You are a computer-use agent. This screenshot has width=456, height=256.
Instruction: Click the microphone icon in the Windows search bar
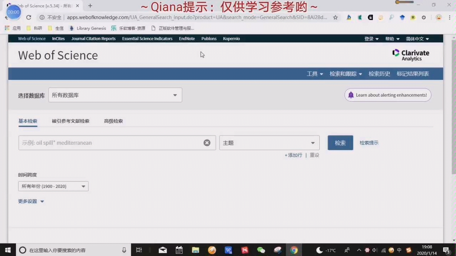point(124,250)
